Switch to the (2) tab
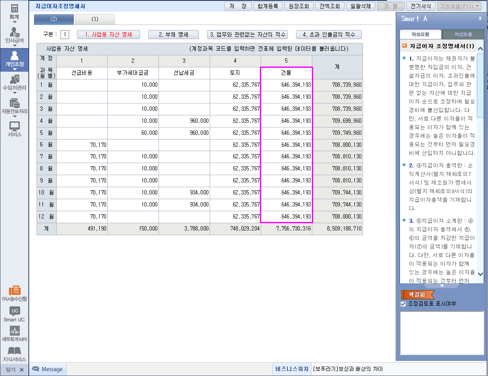The image size is (488, 376). (54, 19)
